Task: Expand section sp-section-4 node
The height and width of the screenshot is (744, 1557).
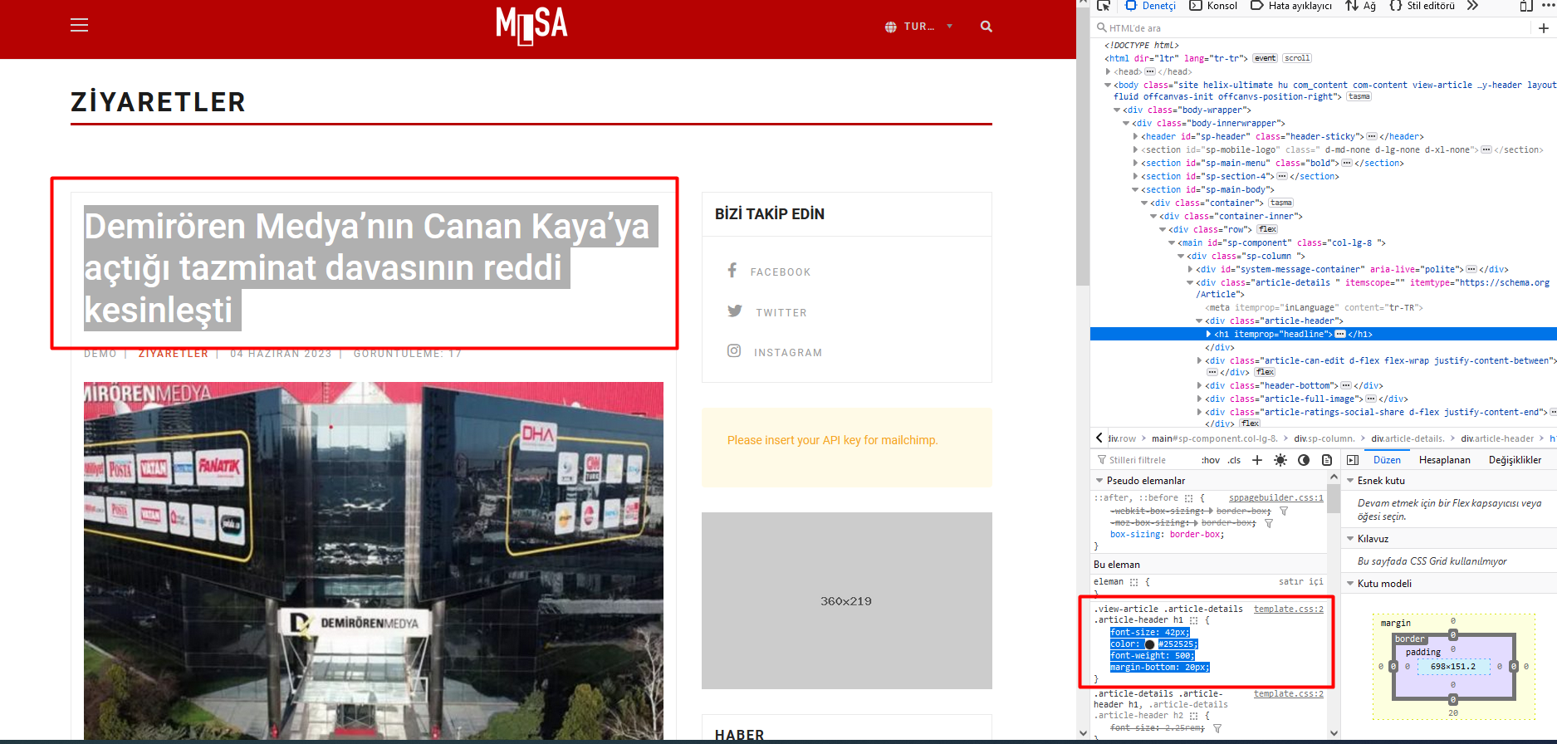Action: click(x=1135, y=176)
